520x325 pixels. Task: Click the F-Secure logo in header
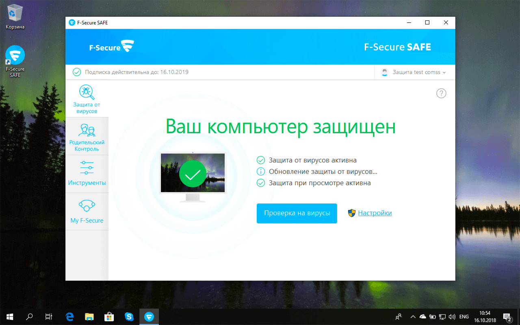coord(111,47)
